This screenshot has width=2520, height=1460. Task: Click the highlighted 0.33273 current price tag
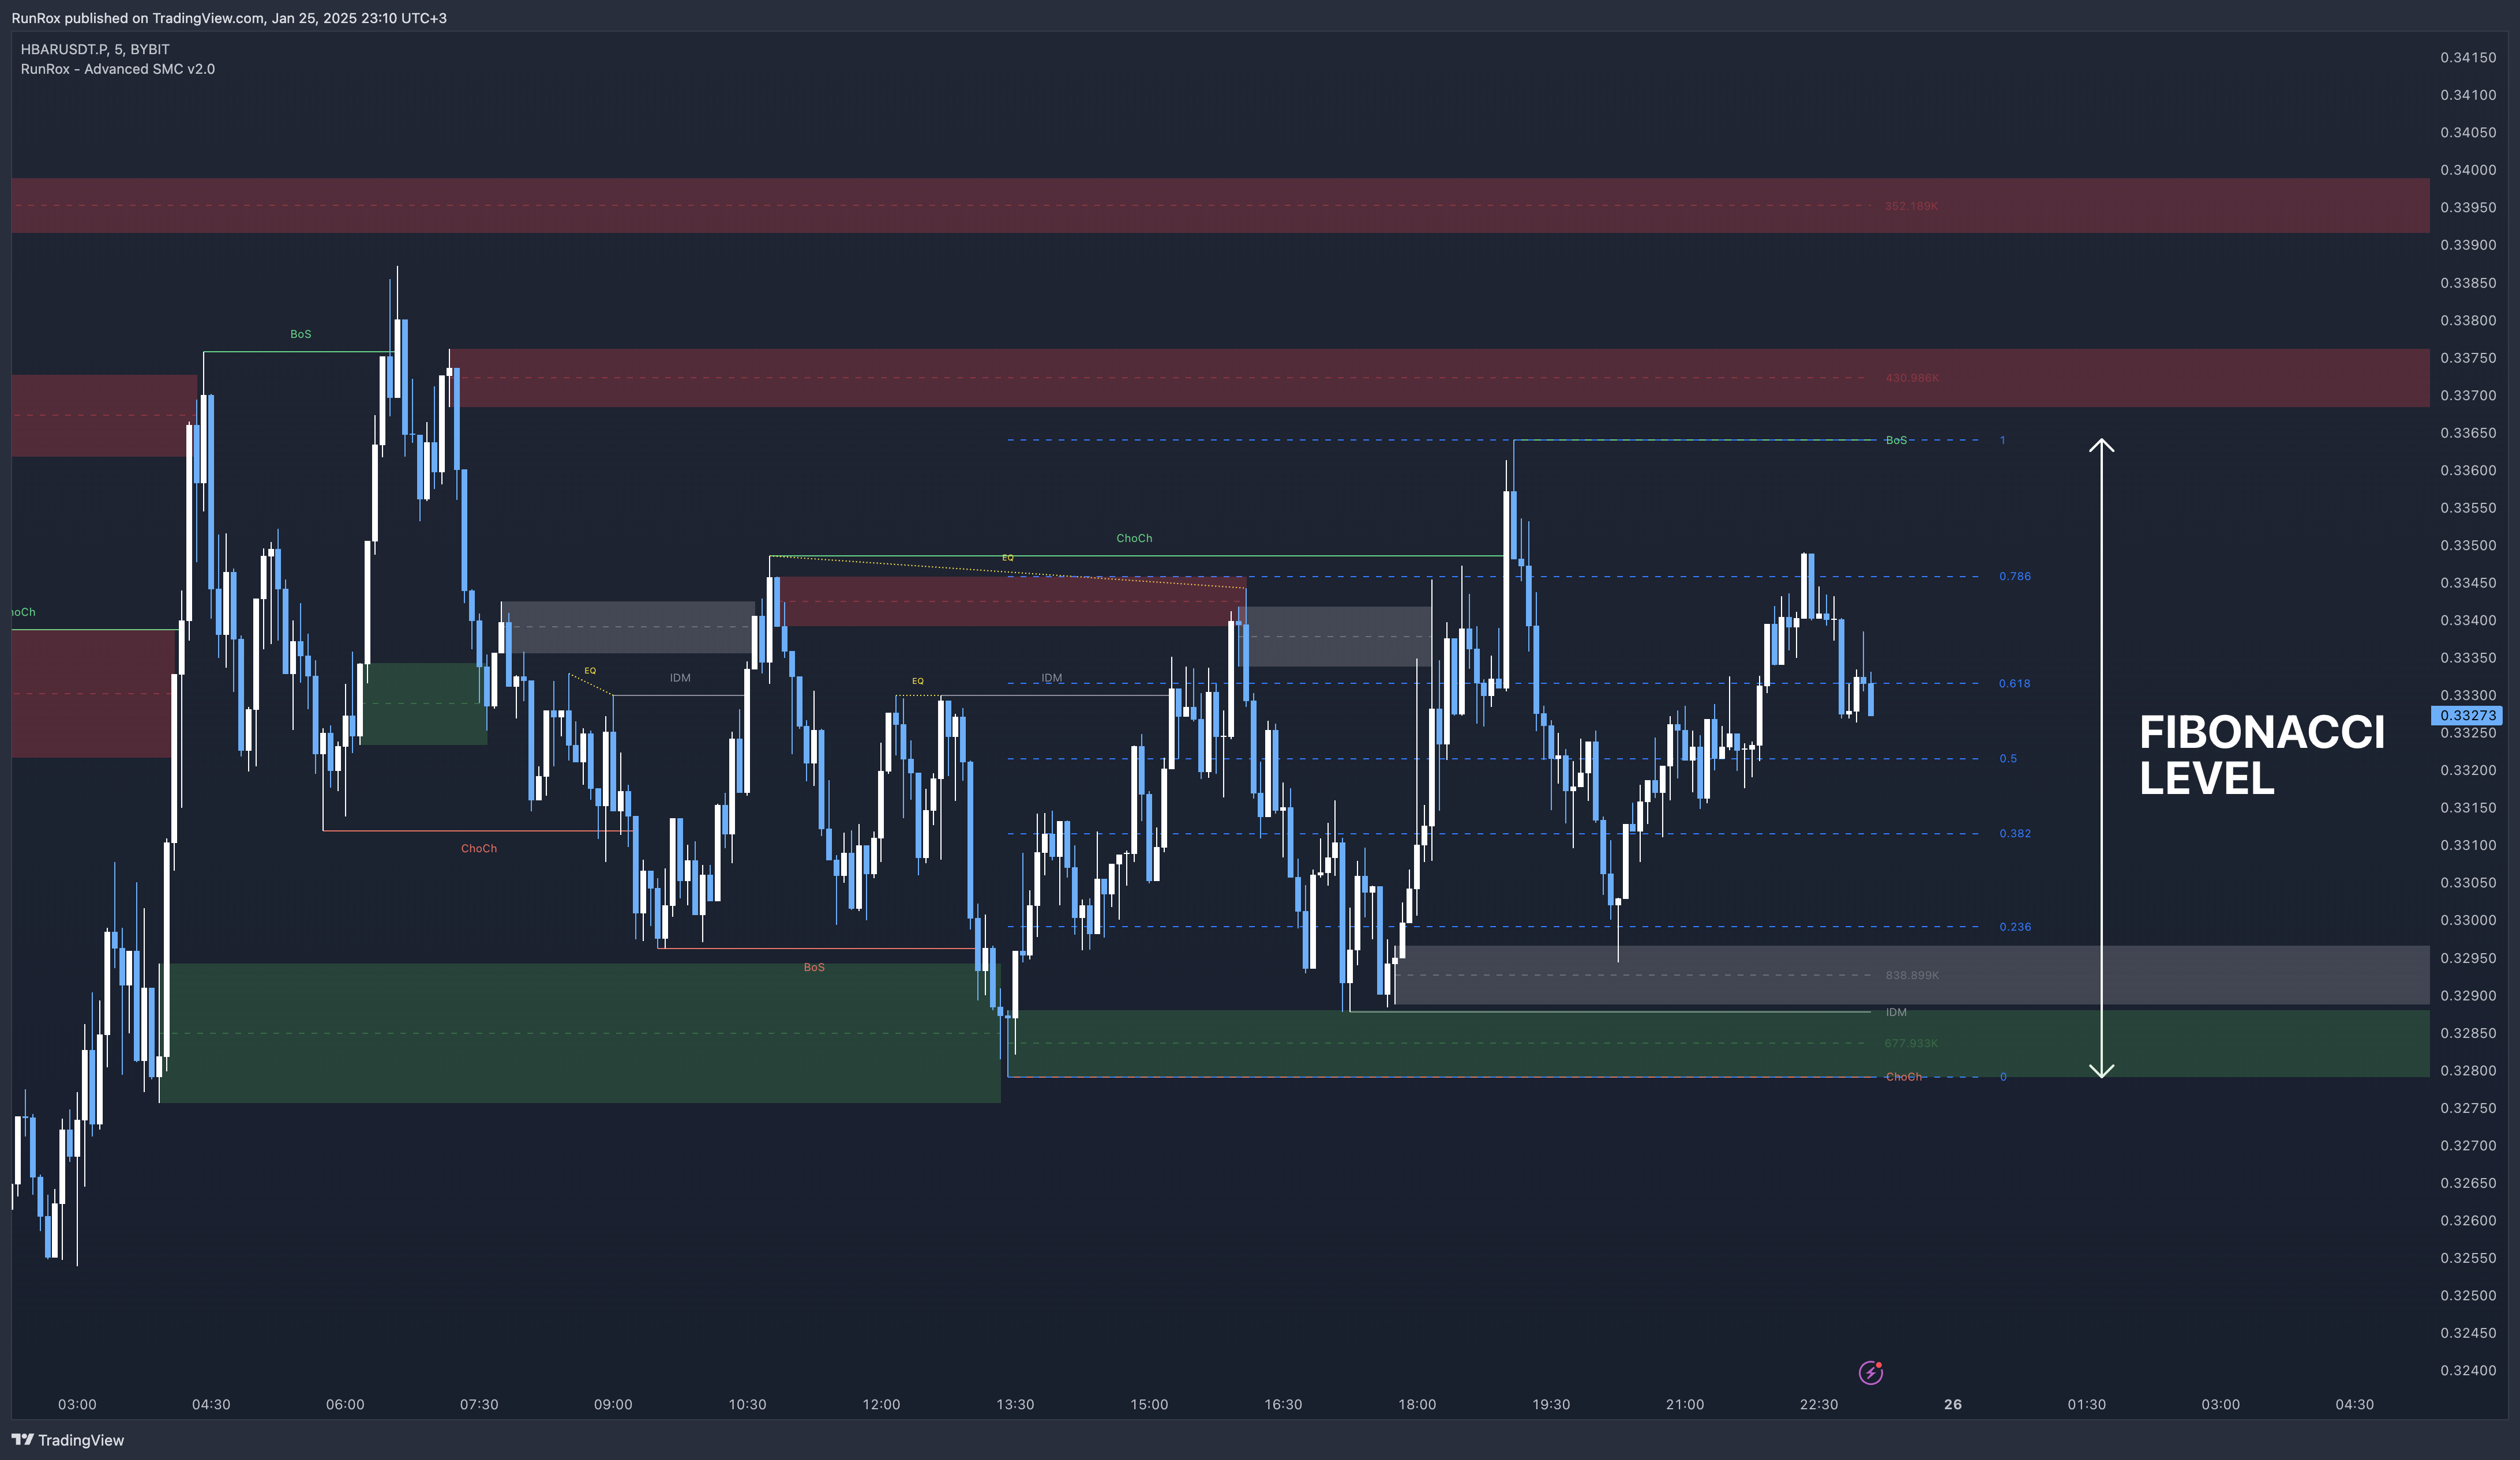(x=2467, y=714)
